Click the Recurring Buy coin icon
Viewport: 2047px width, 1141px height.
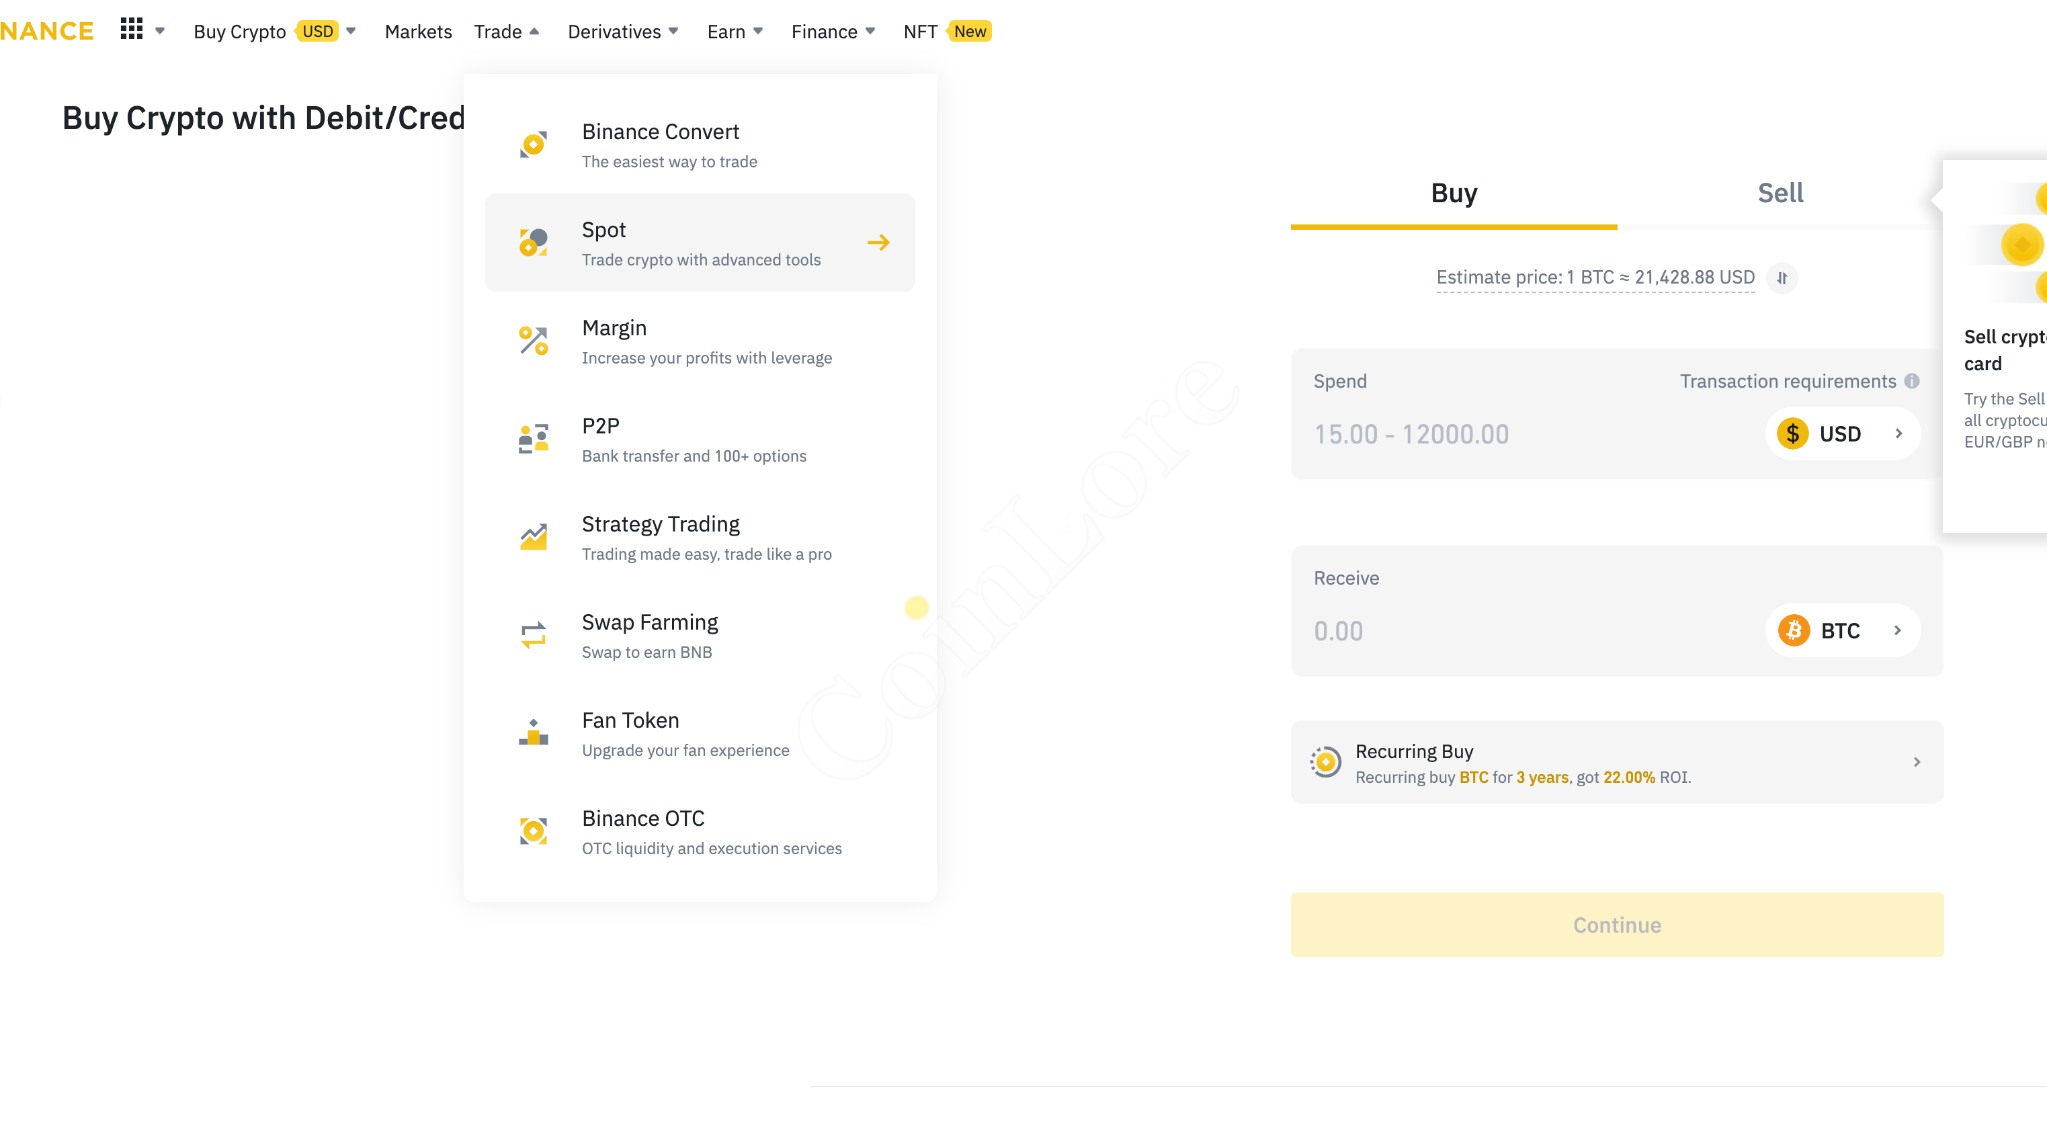(1325, 763)
